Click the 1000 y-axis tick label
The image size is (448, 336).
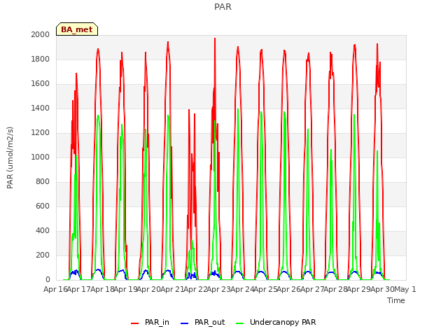[x=41, y=157]
